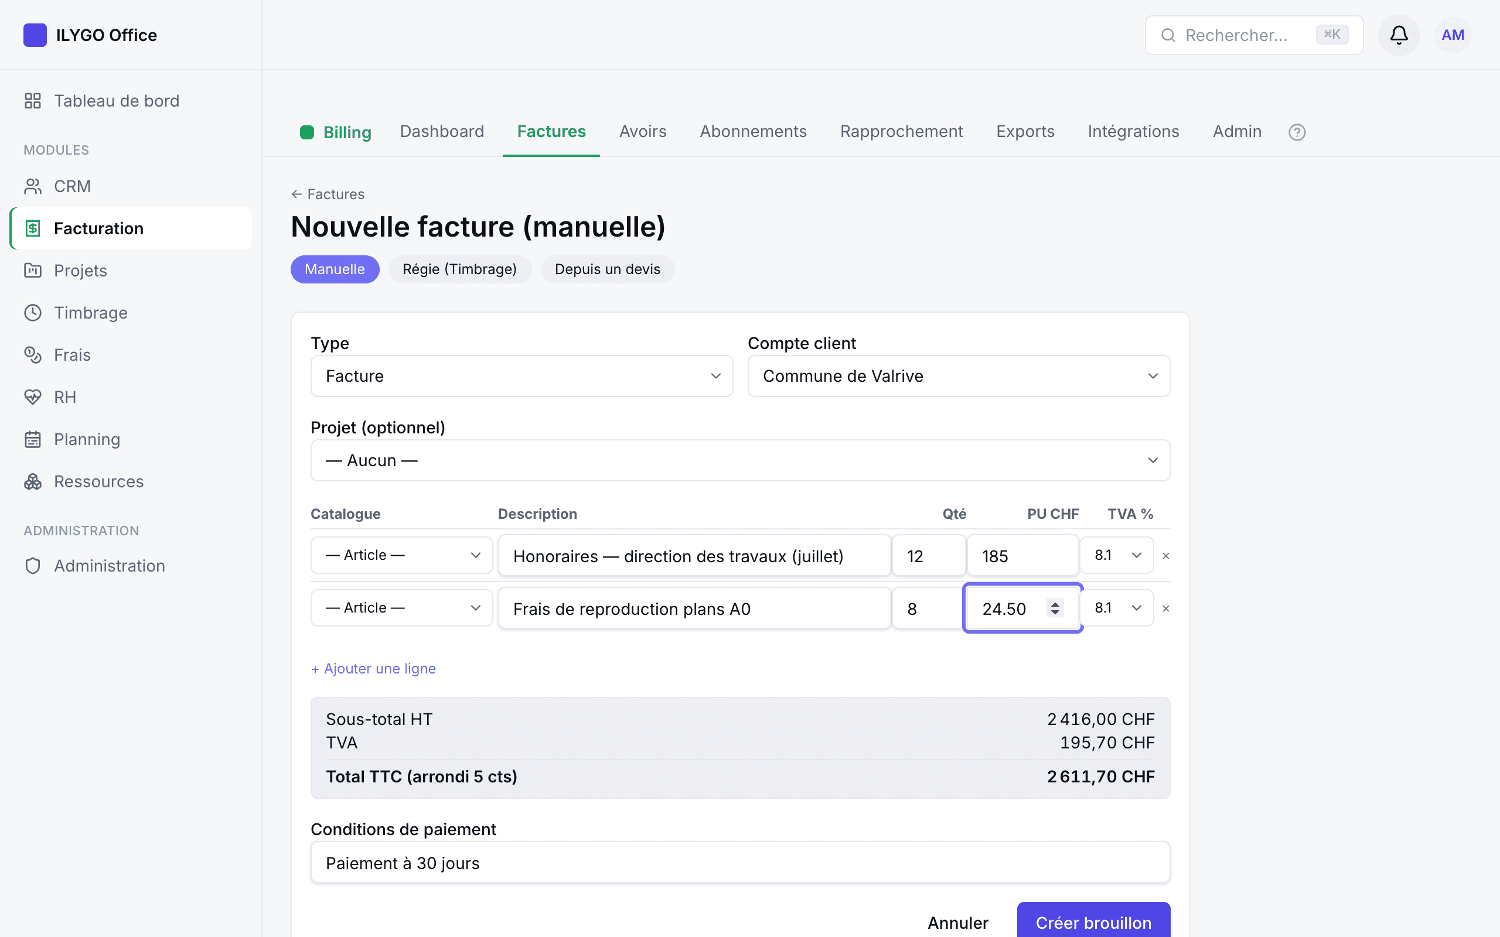Click the ILYGO Office logo square
This screenshot has width=1500, height=937.
(x=35, y=35)
